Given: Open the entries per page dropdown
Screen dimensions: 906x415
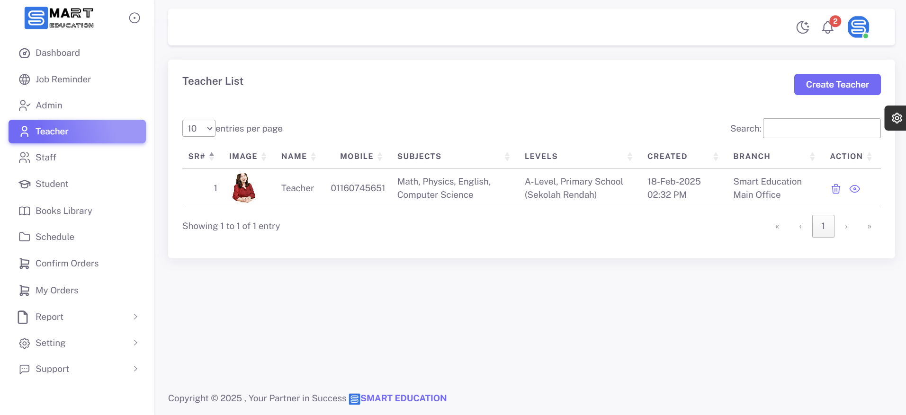Looking at the screenshot, I should tap(199, 128).
